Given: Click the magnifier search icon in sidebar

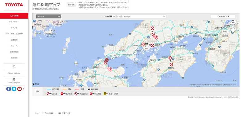Looking at the screenshot, I should 14,67.
